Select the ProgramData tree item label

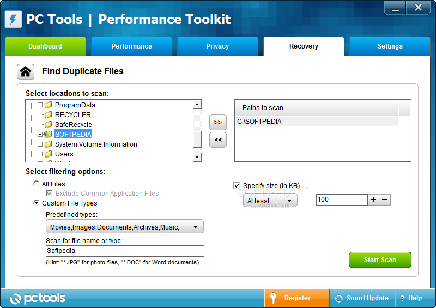pyautogui.click(x=75, y=105)
